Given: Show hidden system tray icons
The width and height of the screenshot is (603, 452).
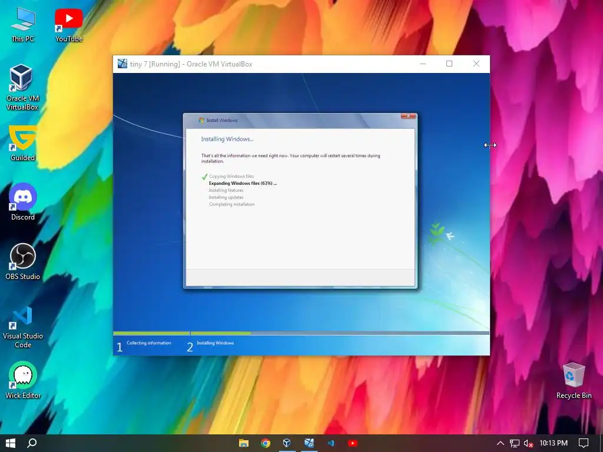Looking at the screenshot, I should click(x=501, y=443).
